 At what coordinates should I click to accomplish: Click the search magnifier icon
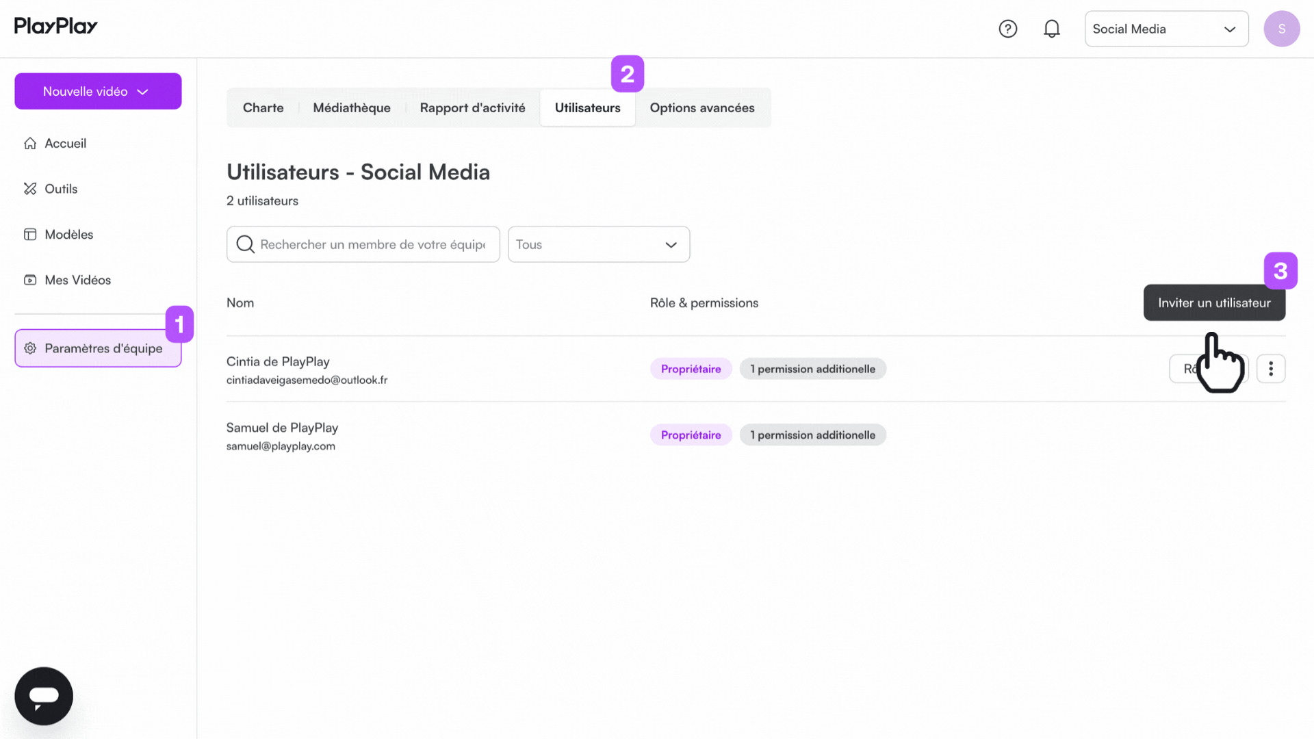point(245,244)
